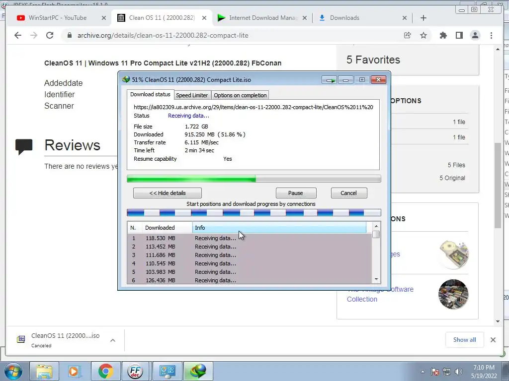Viewport: 509px width, 381px height.
Task: Click the Reviews speech bubble icon
Action: click(x=24, y=147)
